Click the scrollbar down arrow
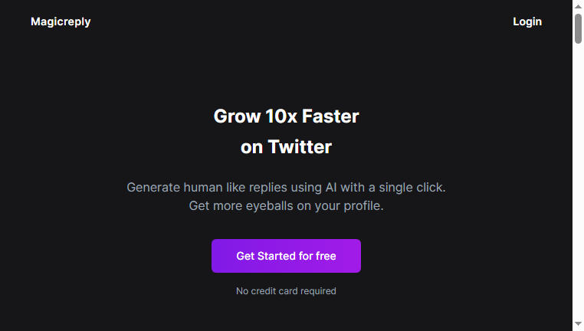This screenshot has height=331, width=584. (578, 324)
